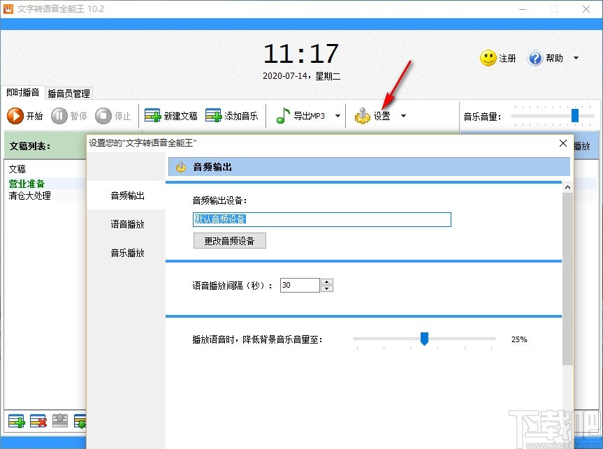The width and height of the screenshot is (603, 449).
Task: Add a script with the green plus icon
Action: tap(16, 420)
